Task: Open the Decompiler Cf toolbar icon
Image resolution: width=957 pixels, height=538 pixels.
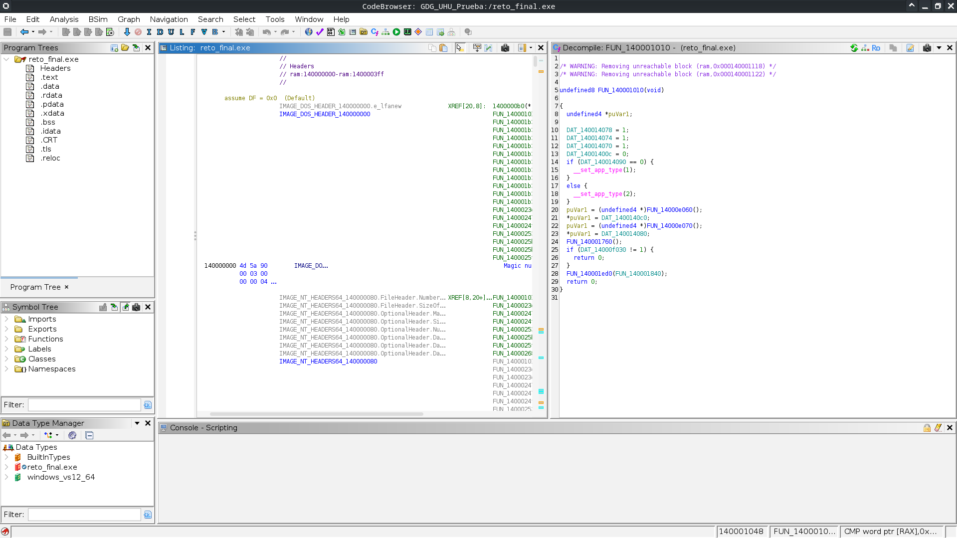Action: click(375, 32)
